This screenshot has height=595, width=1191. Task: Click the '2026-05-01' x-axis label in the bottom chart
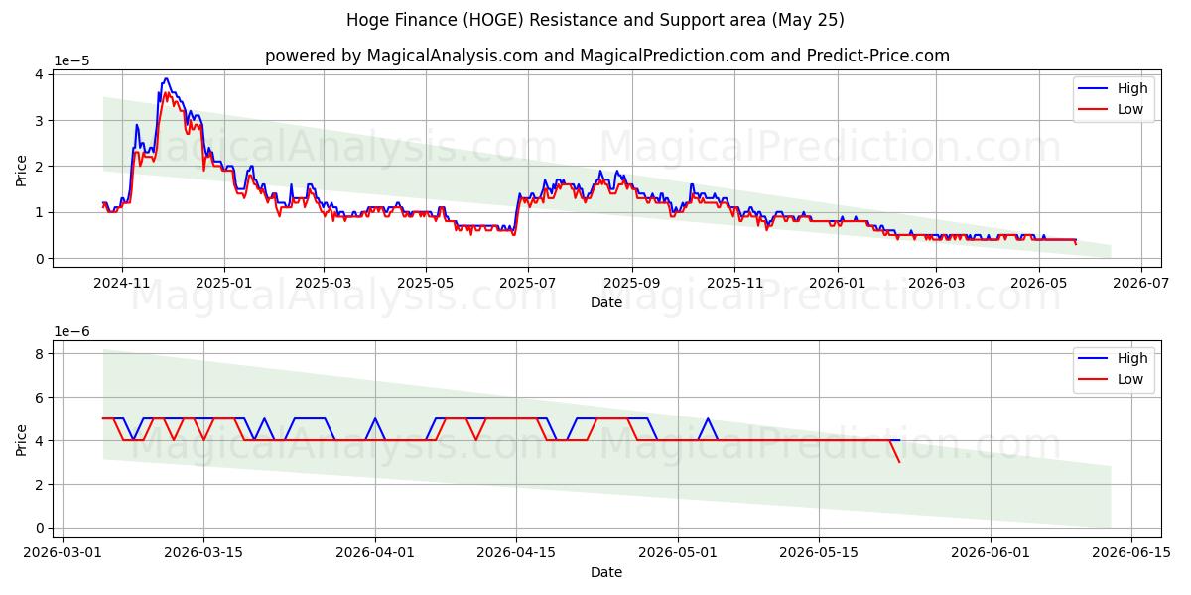click(x=679, y=552)
